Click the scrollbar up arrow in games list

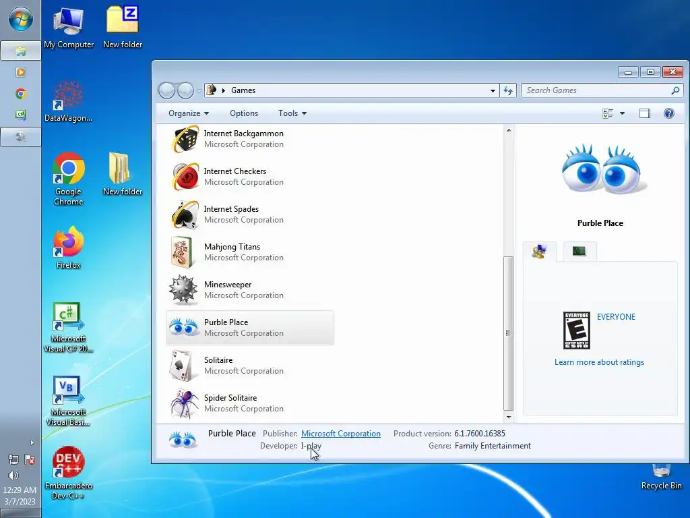[509, 130]
